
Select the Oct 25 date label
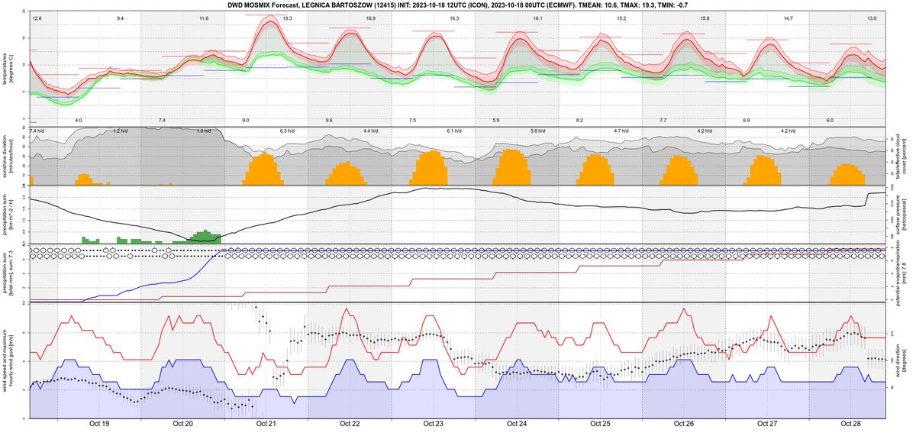(x=600, y=423)
